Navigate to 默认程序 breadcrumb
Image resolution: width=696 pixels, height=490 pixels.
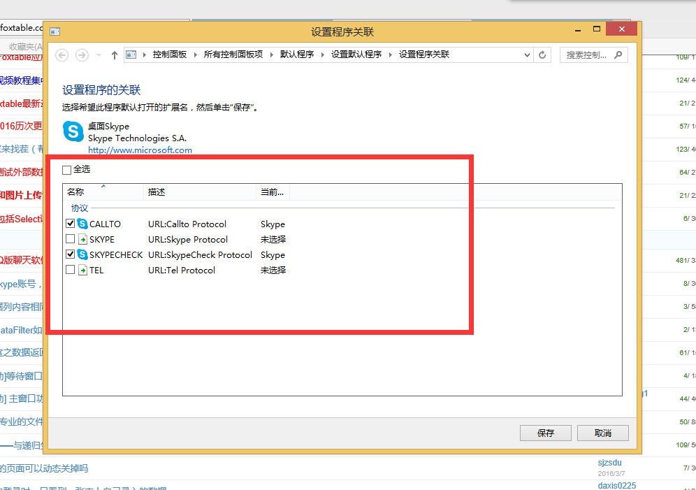pos(296,55)
